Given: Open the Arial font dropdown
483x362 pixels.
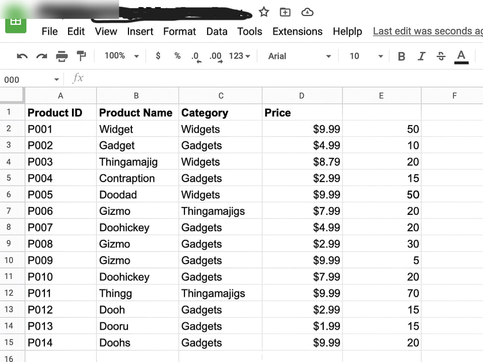Looking at the screenshot, I should [x=299, y=56].
